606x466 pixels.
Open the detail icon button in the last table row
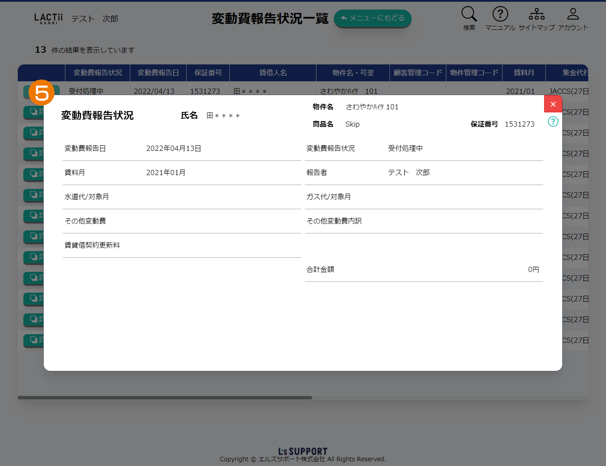34,340
